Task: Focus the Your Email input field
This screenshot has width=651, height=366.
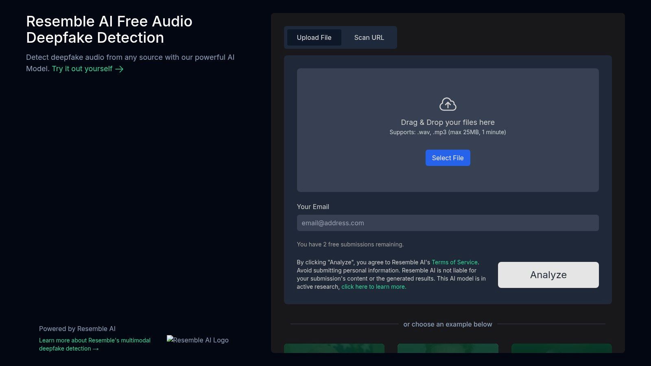Action: 448,223
